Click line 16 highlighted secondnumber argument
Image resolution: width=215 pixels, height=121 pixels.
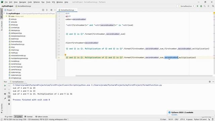pos(171,57)
